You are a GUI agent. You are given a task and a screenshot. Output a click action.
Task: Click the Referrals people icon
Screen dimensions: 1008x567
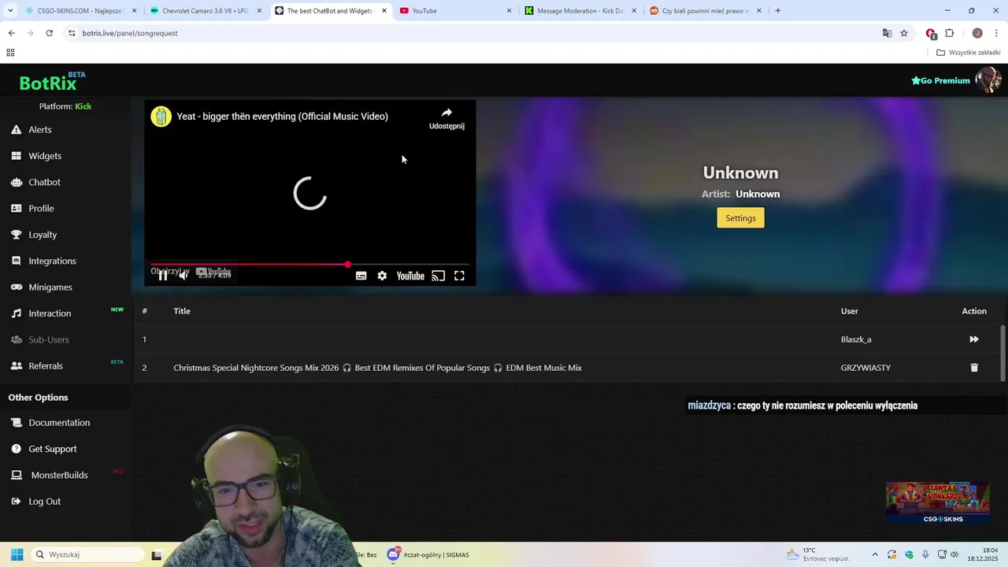click(16, 366)
